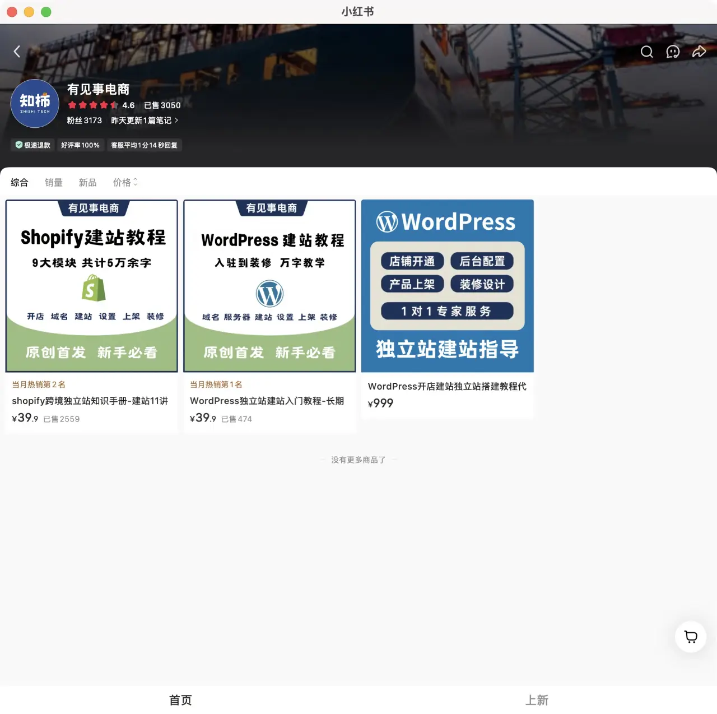The image size is (717, 714).
Task: Click 已售 2559 sales count
Action: click(62, 419)
